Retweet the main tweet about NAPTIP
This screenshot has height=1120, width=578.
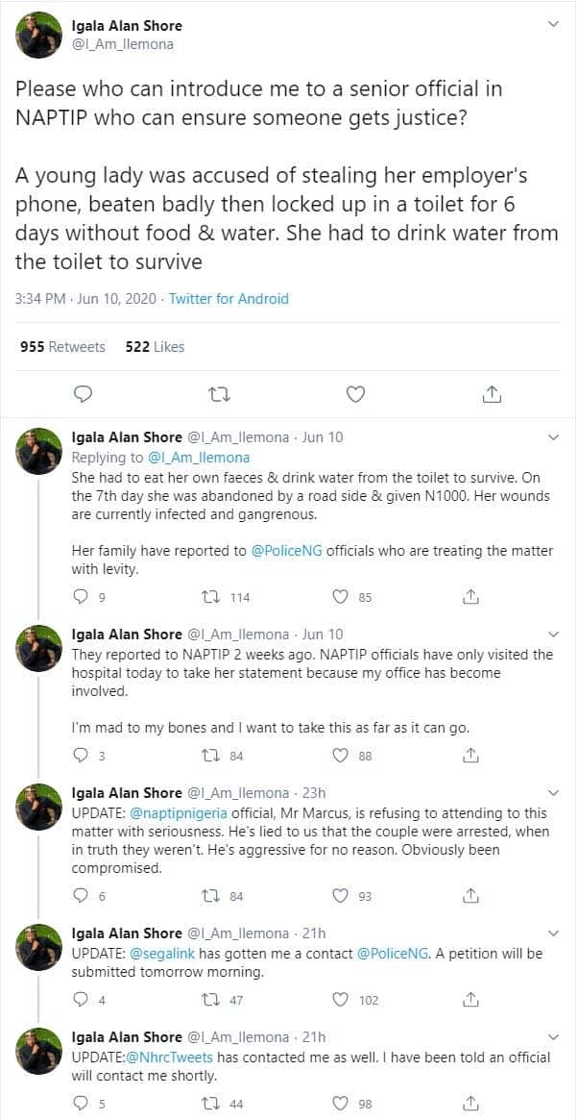(x=220, y=393)
